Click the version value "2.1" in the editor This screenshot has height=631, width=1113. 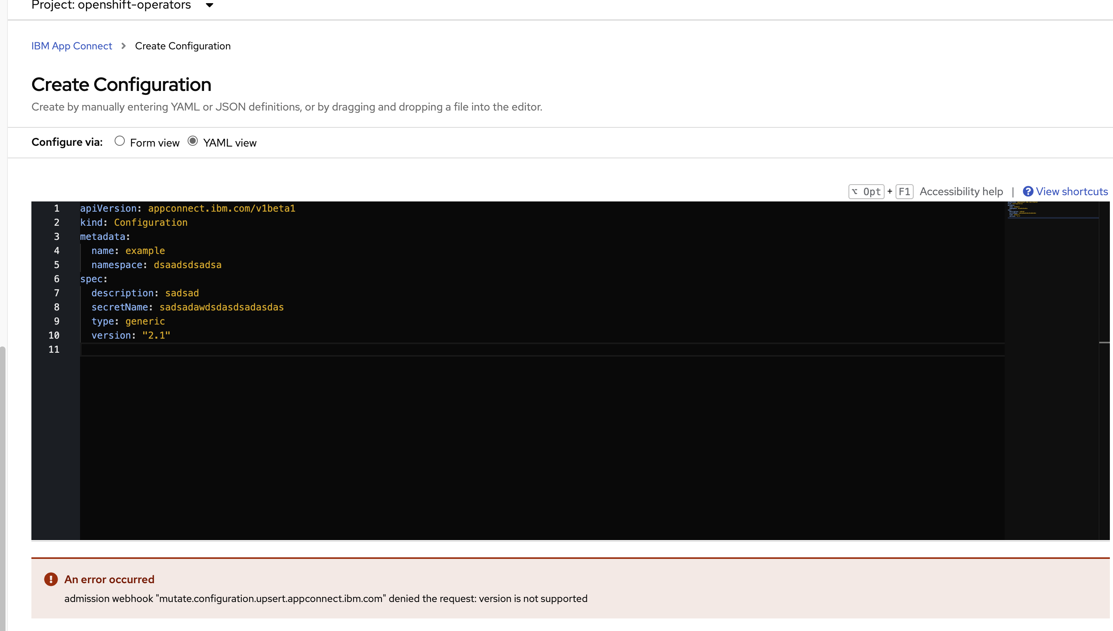tap(155, 335)
